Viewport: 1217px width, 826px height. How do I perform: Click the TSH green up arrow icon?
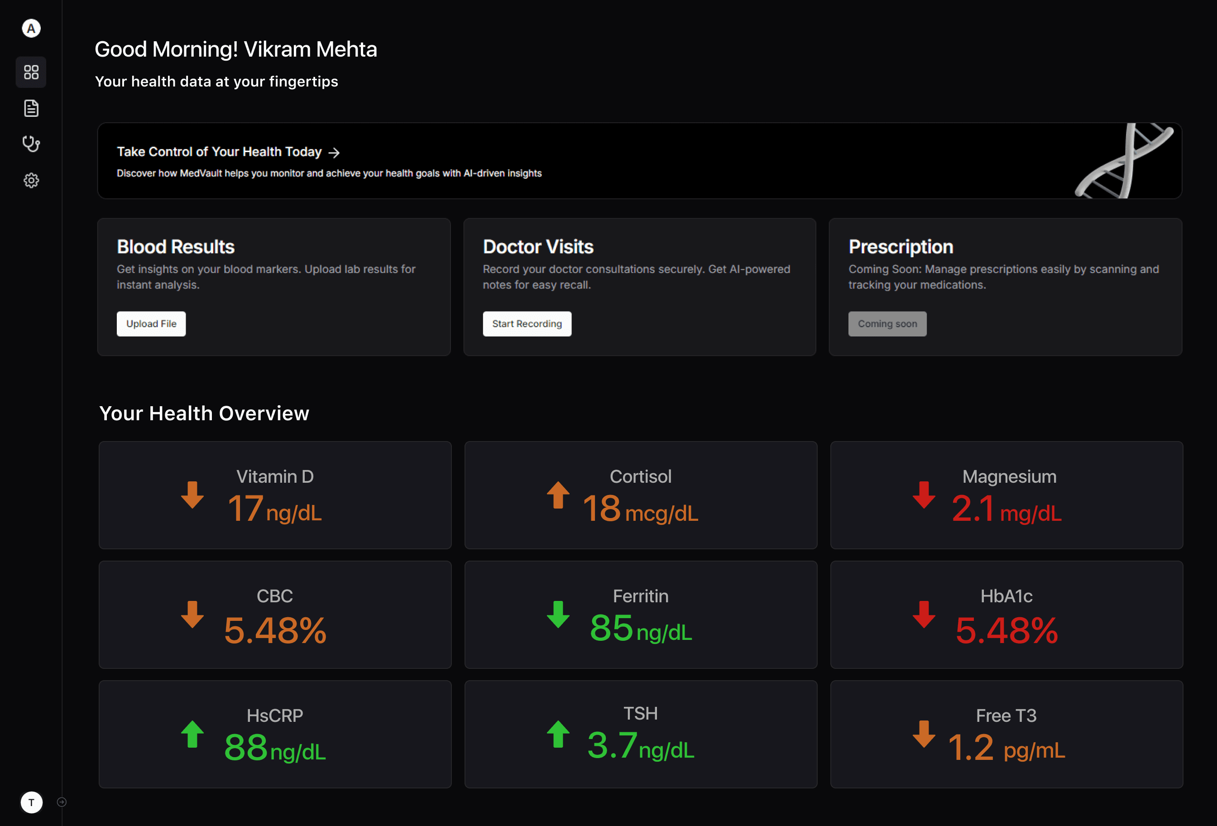pos(558,734)
